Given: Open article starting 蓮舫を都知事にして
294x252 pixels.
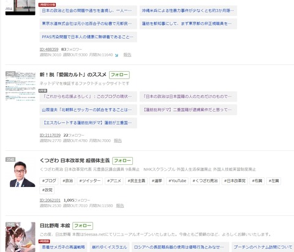Looking at the screenshot, I should (x=188, y=24).
